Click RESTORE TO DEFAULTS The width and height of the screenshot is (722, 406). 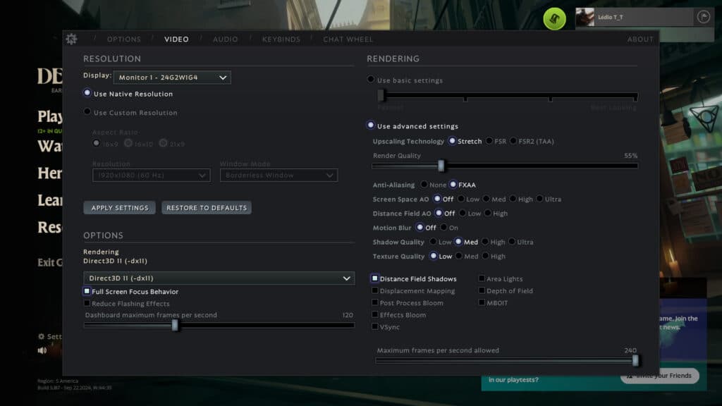(206, 207)
